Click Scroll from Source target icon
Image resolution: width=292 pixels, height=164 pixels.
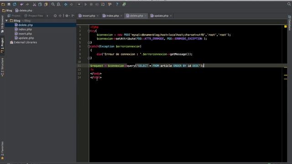[x=55, y=16]
